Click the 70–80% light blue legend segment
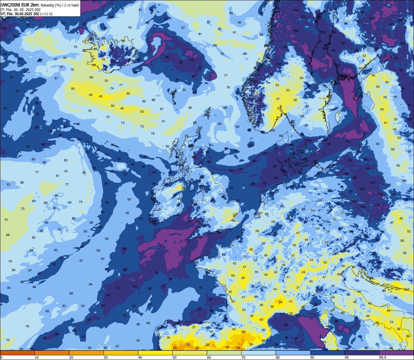414x360 pixels. [258, 353]
